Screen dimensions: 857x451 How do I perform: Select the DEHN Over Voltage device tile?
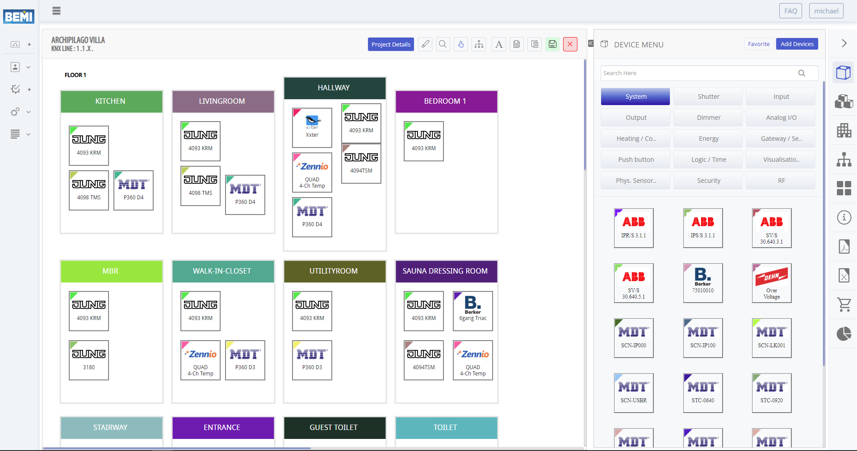pyautogui.click(x=772, y=283)
